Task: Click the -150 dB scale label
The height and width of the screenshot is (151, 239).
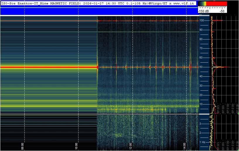Action: pyautogui.click(x=204, y=11)
